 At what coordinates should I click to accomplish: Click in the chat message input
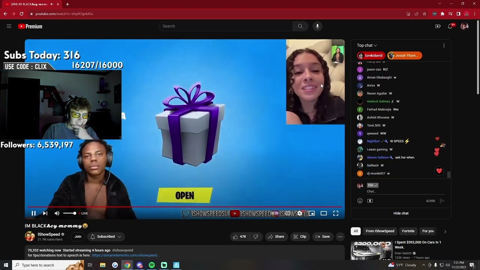click(x=406, y=192)
